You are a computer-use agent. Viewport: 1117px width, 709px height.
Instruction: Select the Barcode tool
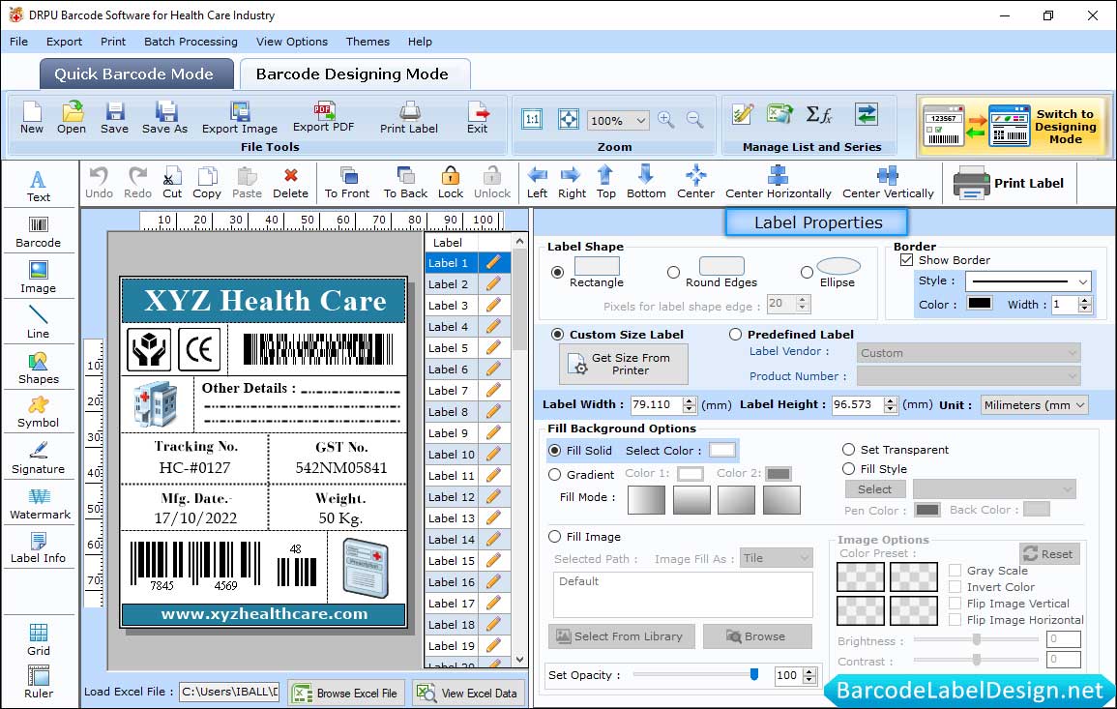(39, 232)
